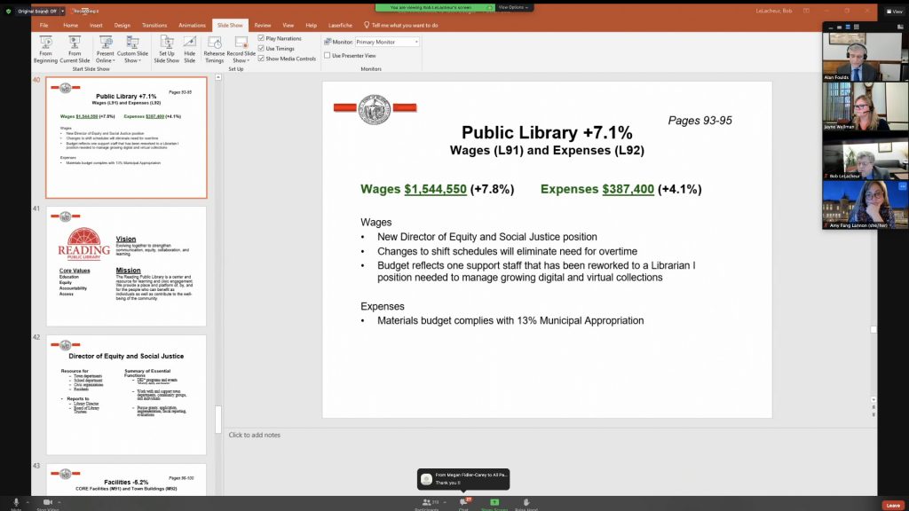Click the Original Sound: Off button
This screenshot has height=511, width=909.
tap(37, 11)
